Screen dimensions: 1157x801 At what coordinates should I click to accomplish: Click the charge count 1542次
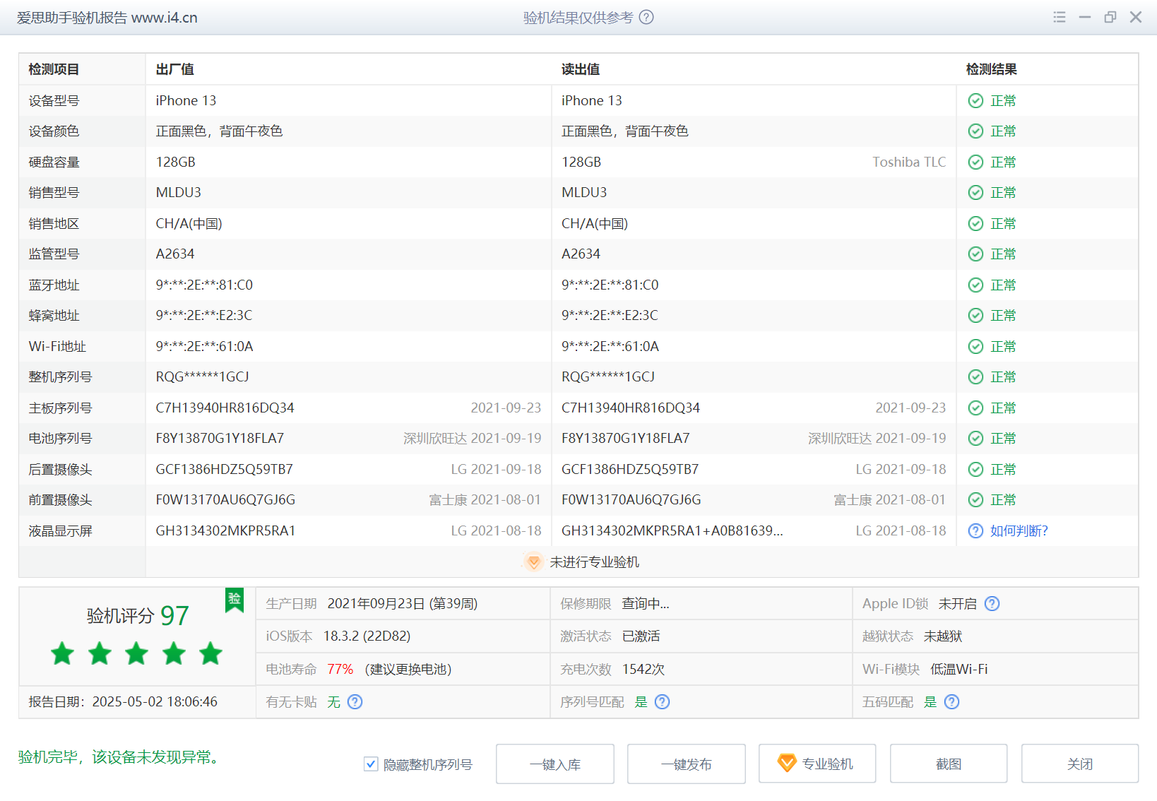[x=643, y=670]
